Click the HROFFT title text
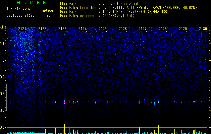 point(34,3)
